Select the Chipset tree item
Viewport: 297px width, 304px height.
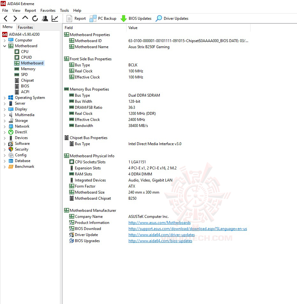(27, 80)
